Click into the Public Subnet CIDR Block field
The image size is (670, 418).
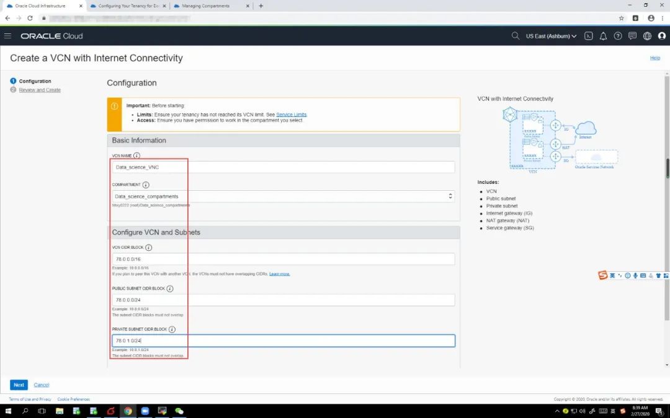283,300
